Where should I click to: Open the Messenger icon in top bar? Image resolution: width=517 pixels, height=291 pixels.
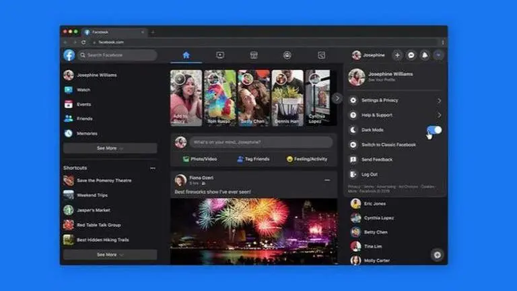point(411,55)
